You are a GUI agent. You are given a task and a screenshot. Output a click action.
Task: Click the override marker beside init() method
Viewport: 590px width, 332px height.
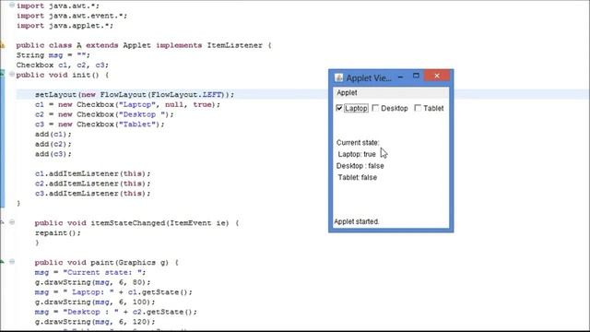click(2, 74)
